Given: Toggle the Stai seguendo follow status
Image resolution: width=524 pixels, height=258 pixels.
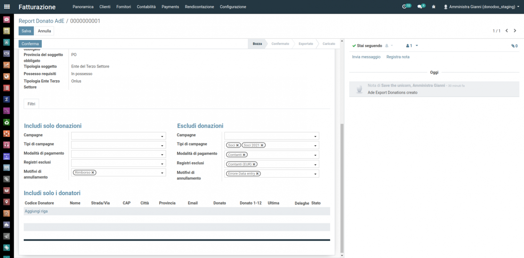Looking at the screenshot, I should click(367, 46).
